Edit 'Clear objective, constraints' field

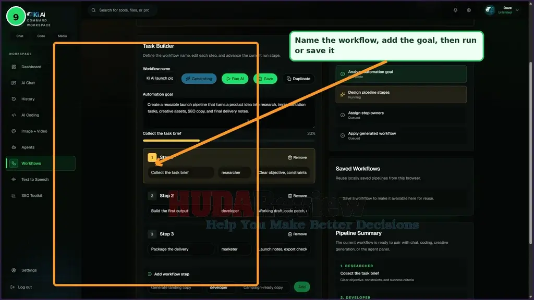click(x=283, y=172)
